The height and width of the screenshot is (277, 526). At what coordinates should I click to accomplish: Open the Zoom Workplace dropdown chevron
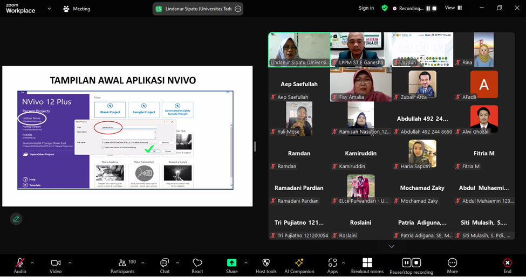tap(49, 9)
